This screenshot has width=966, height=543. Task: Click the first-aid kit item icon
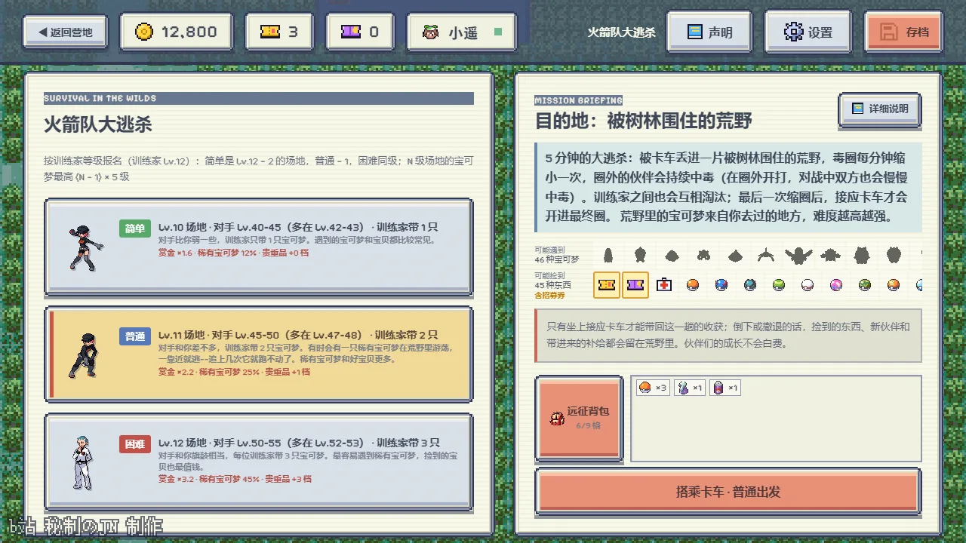pos(664,285)
